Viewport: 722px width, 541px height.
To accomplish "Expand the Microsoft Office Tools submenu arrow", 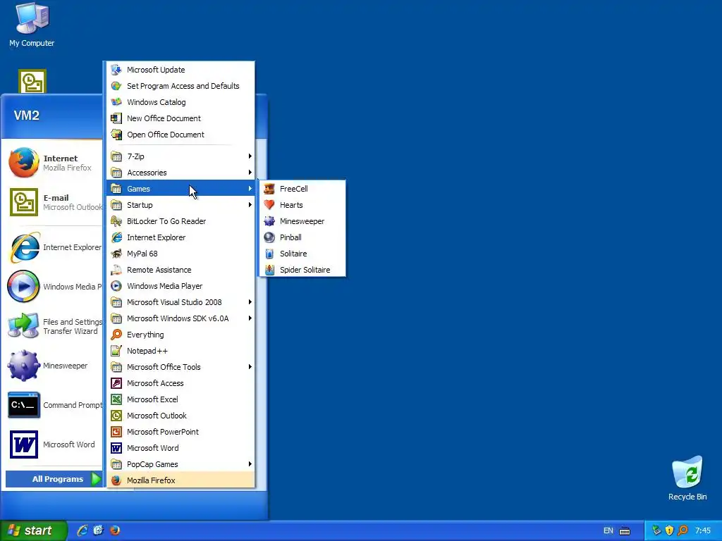I will pyautogui.click(x=250, y=366).
